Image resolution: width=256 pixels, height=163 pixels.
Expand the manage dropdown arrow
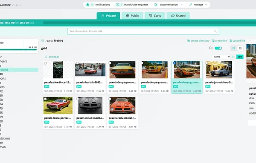(206, 5)
